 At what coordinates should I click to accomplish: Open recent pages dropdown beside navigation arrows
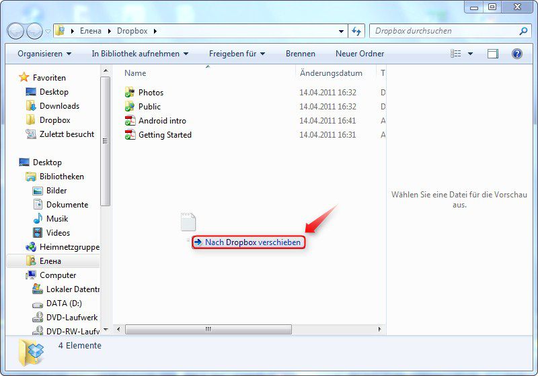tap(48, 32)
